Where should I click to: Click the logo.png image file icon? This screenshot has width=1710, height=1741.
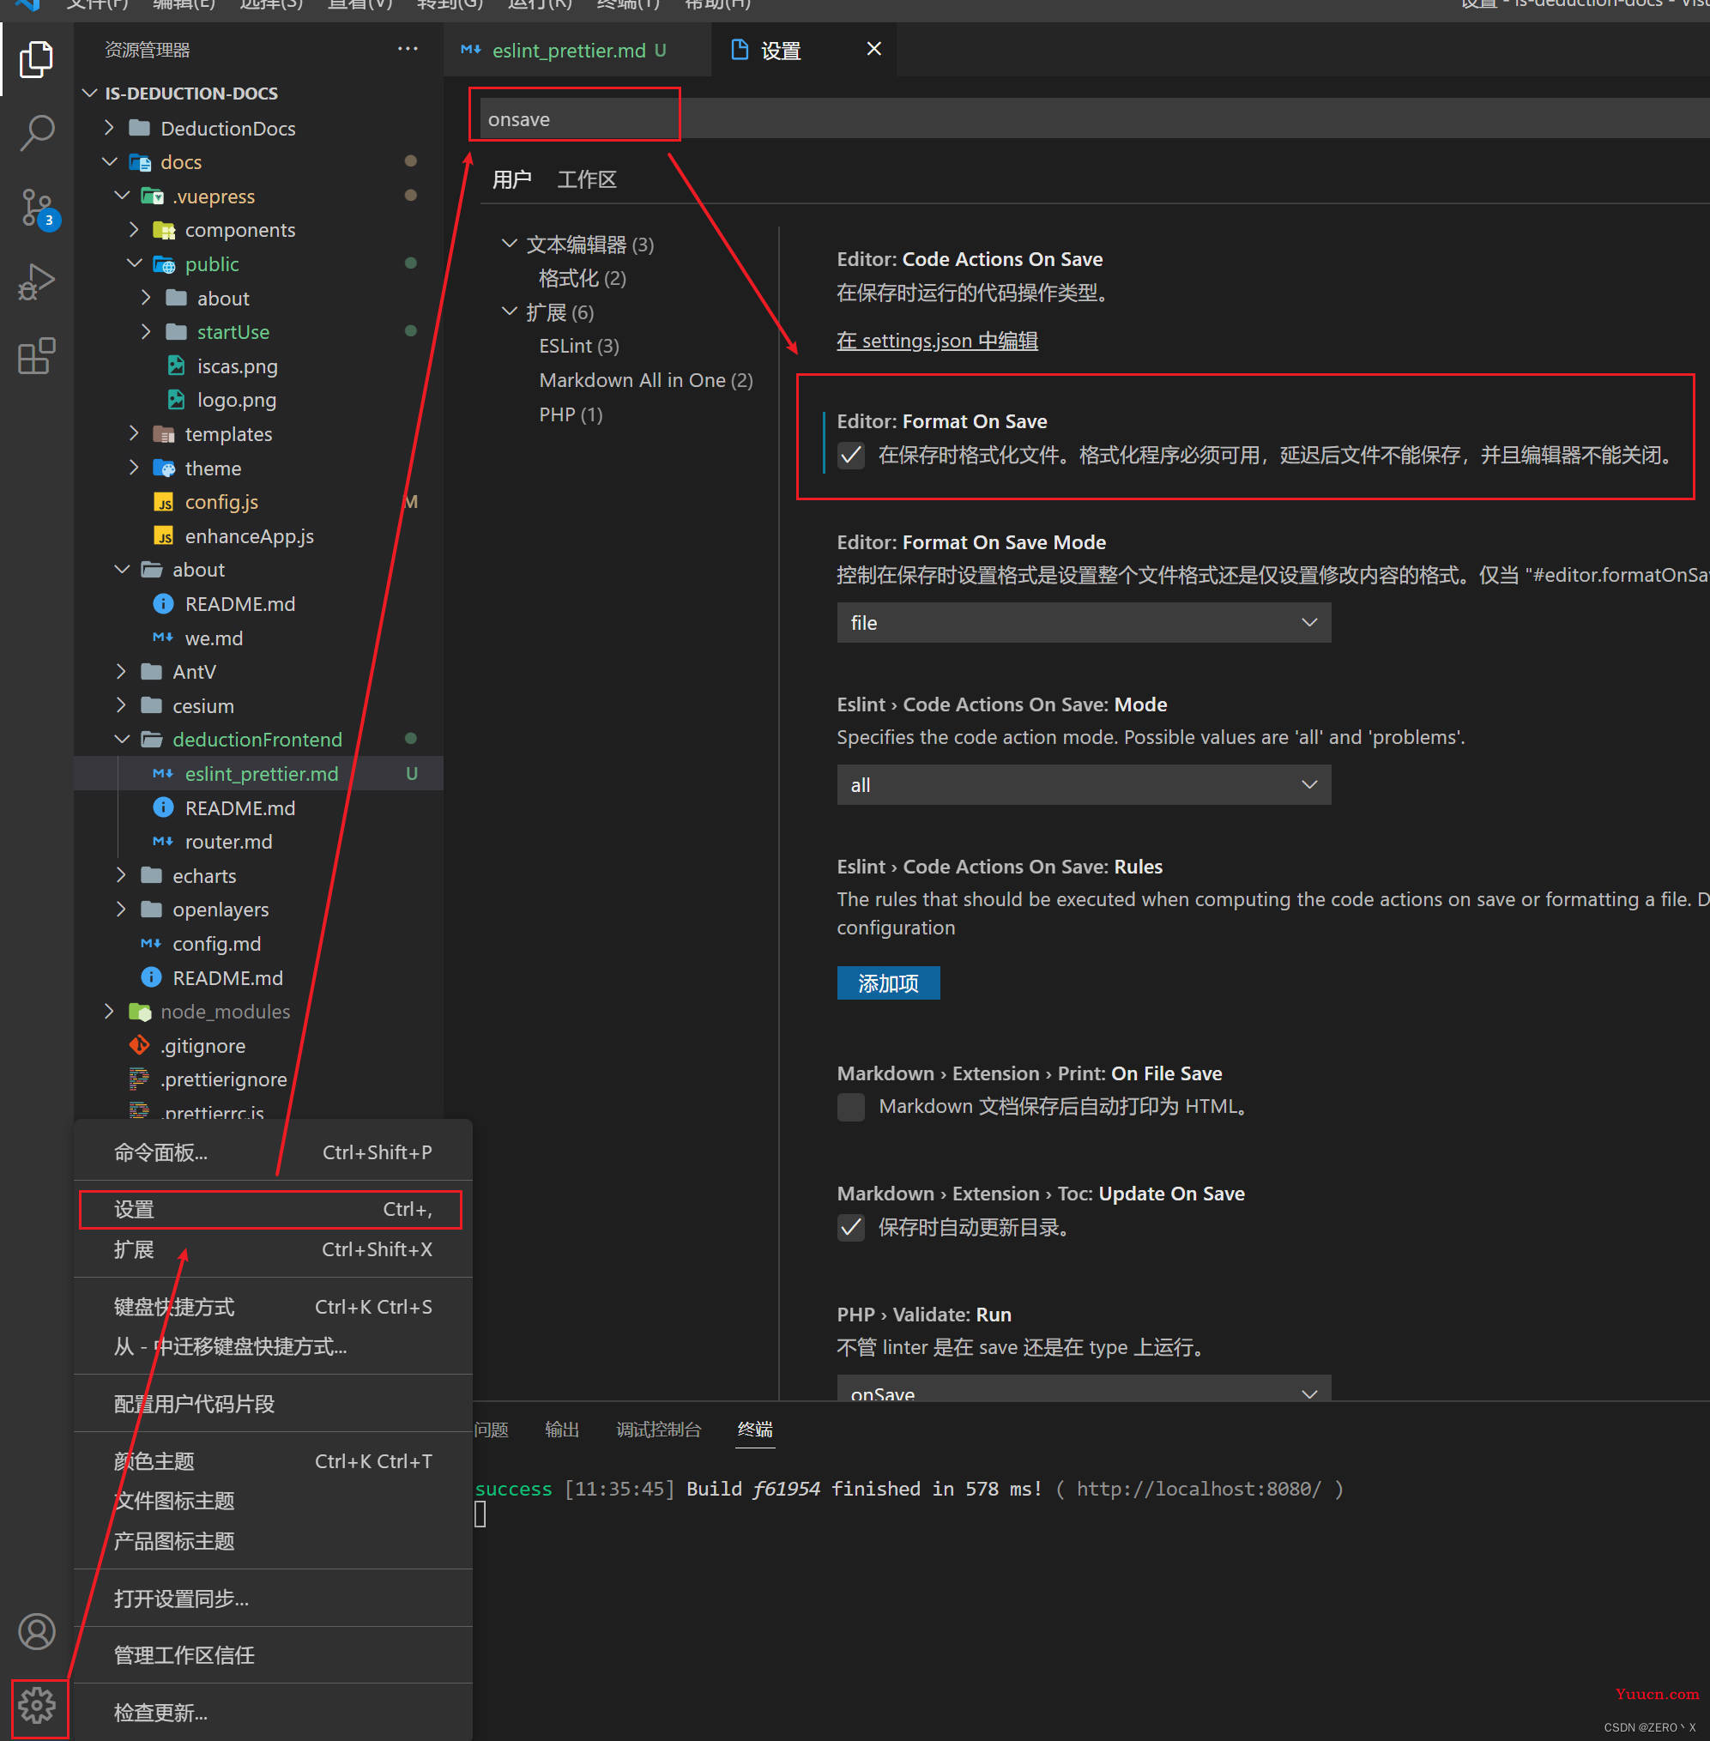pos(176,400)
